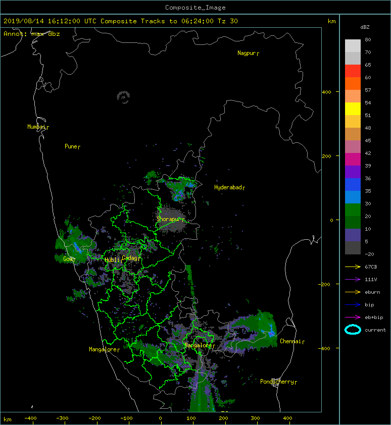
Task: Click the Goa label on map
Action: 68,259
